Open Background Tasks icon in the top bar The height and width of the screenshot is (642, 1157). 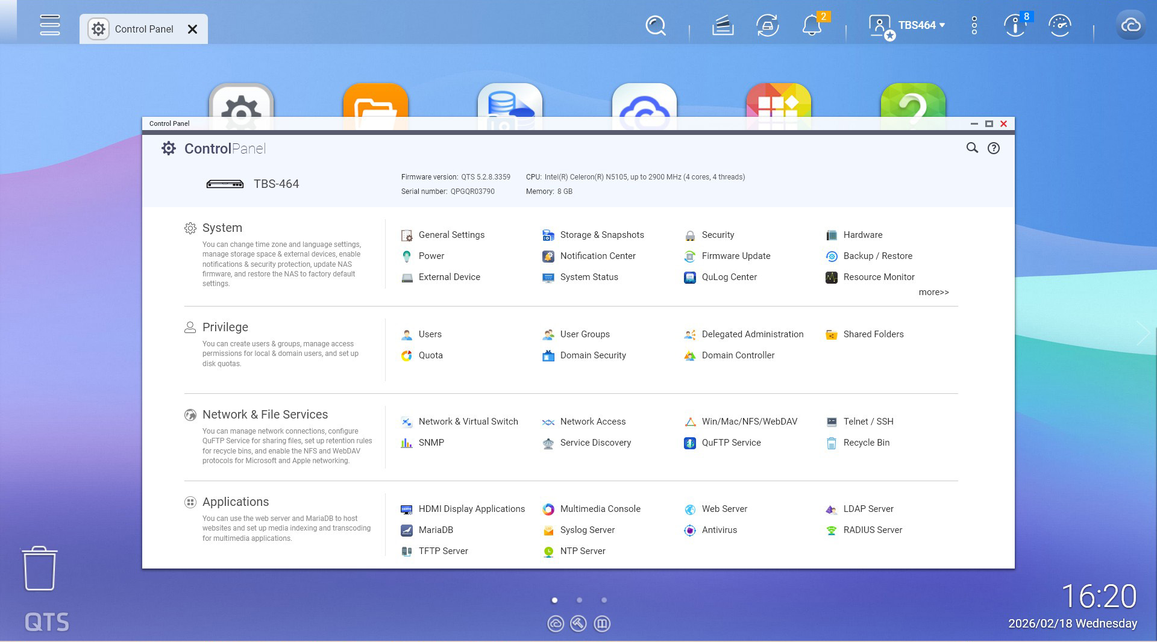click(x=723, y=25)
